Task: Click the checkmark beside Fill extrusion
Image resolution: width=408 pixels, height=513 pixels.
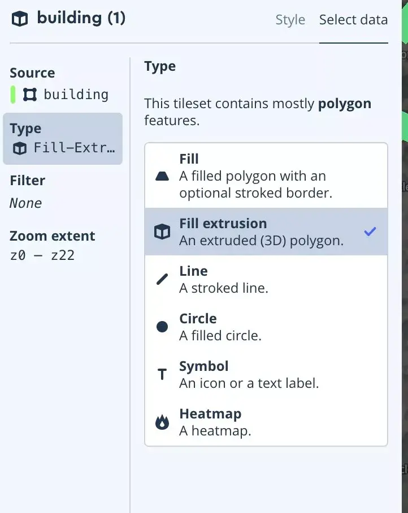Action: pos(370,231)
